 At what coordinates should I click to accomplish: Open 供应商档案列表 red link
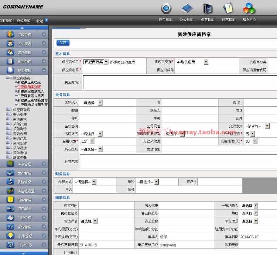[29, 87]
